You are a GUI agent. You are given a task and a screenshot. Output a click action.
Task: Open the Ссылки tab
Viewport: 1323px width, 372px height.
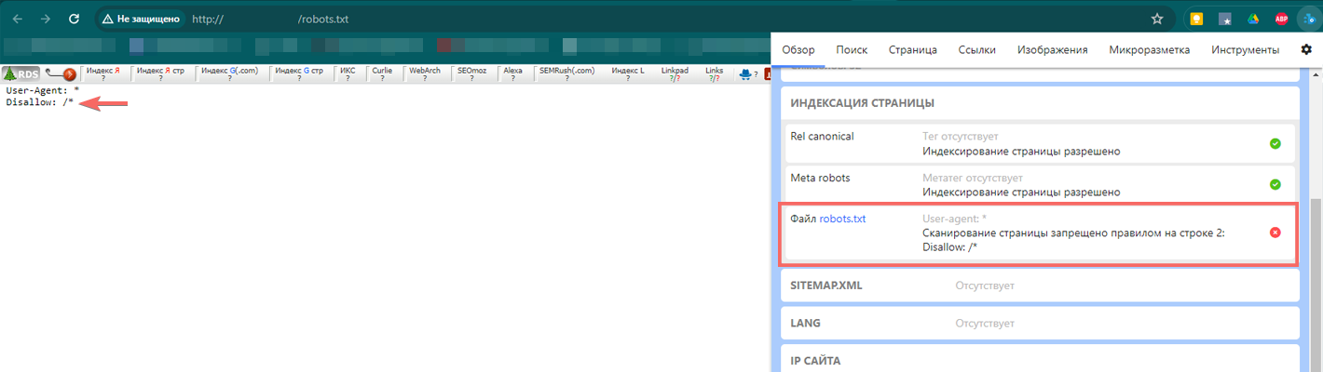pos(977,49)
